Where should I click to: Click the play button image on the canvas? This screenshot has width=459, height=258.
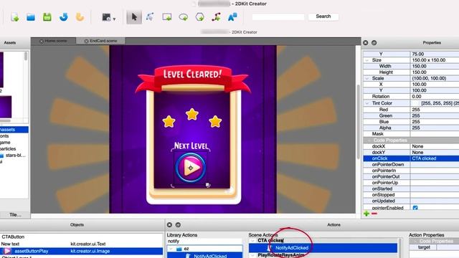[191, 168]
